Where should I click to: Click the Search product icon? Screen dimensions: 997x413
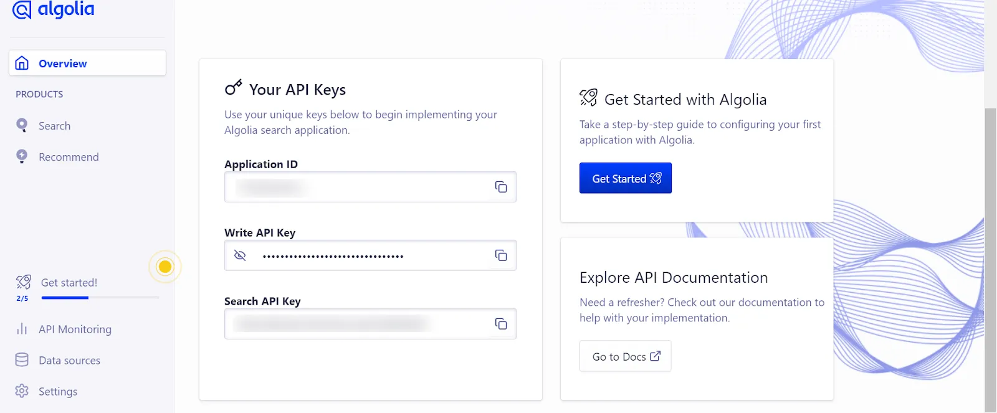point(22,126)
